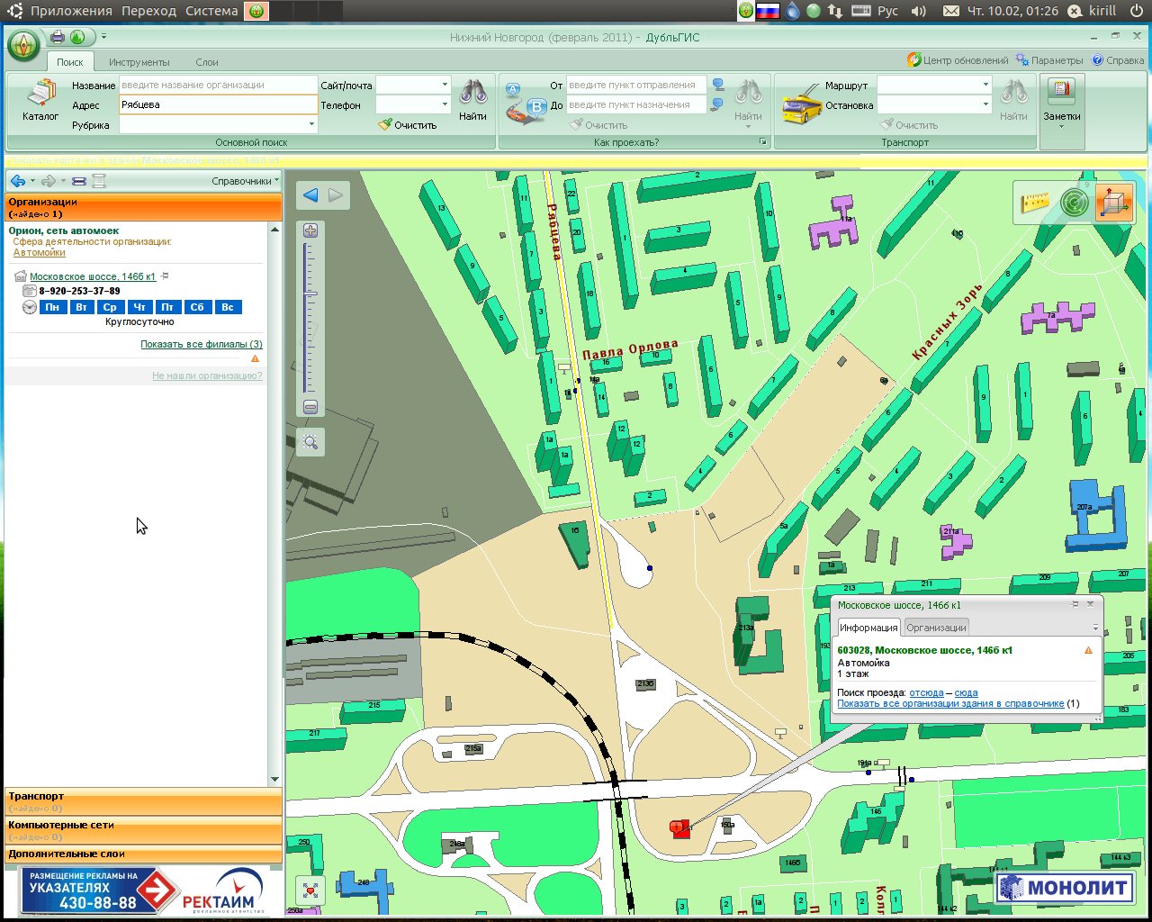Open Центр обновлений update center
Image resolution: width=1152 pixels, height=922 pixels.
coord(958,60)
